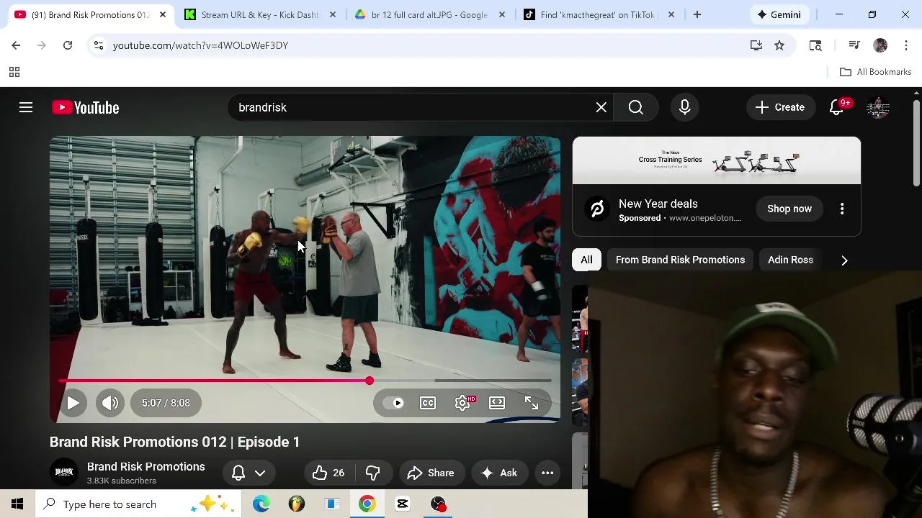Open Peloton Cross Training ad banner

click(x=717, y=160)
